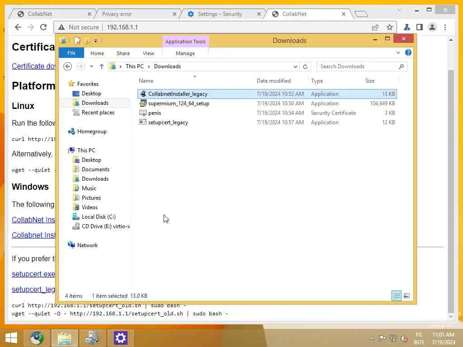This screenshot has width=463, height=347.
Task: Open Chrome labs flask icon
Action: pos(407,28)
